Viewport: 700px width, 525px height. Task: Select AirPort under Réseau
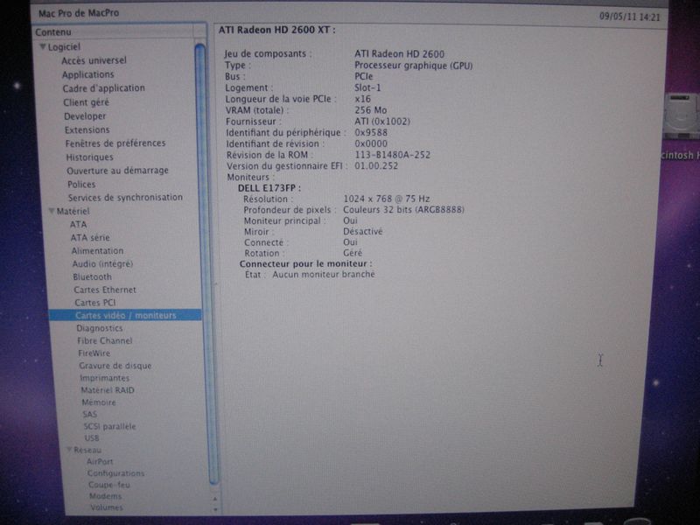pyautogui.click(x=100, y=462)
